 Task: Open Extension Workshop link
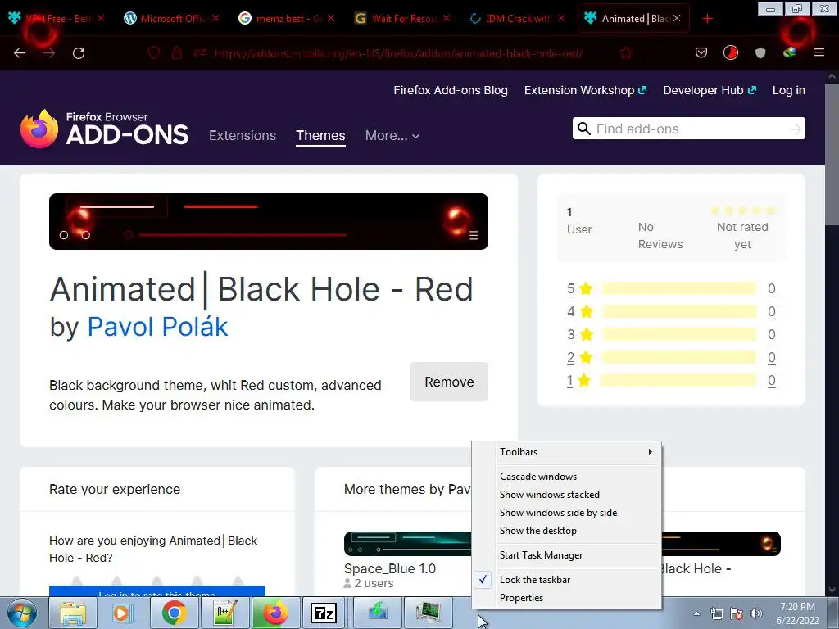tap(585, 90)
